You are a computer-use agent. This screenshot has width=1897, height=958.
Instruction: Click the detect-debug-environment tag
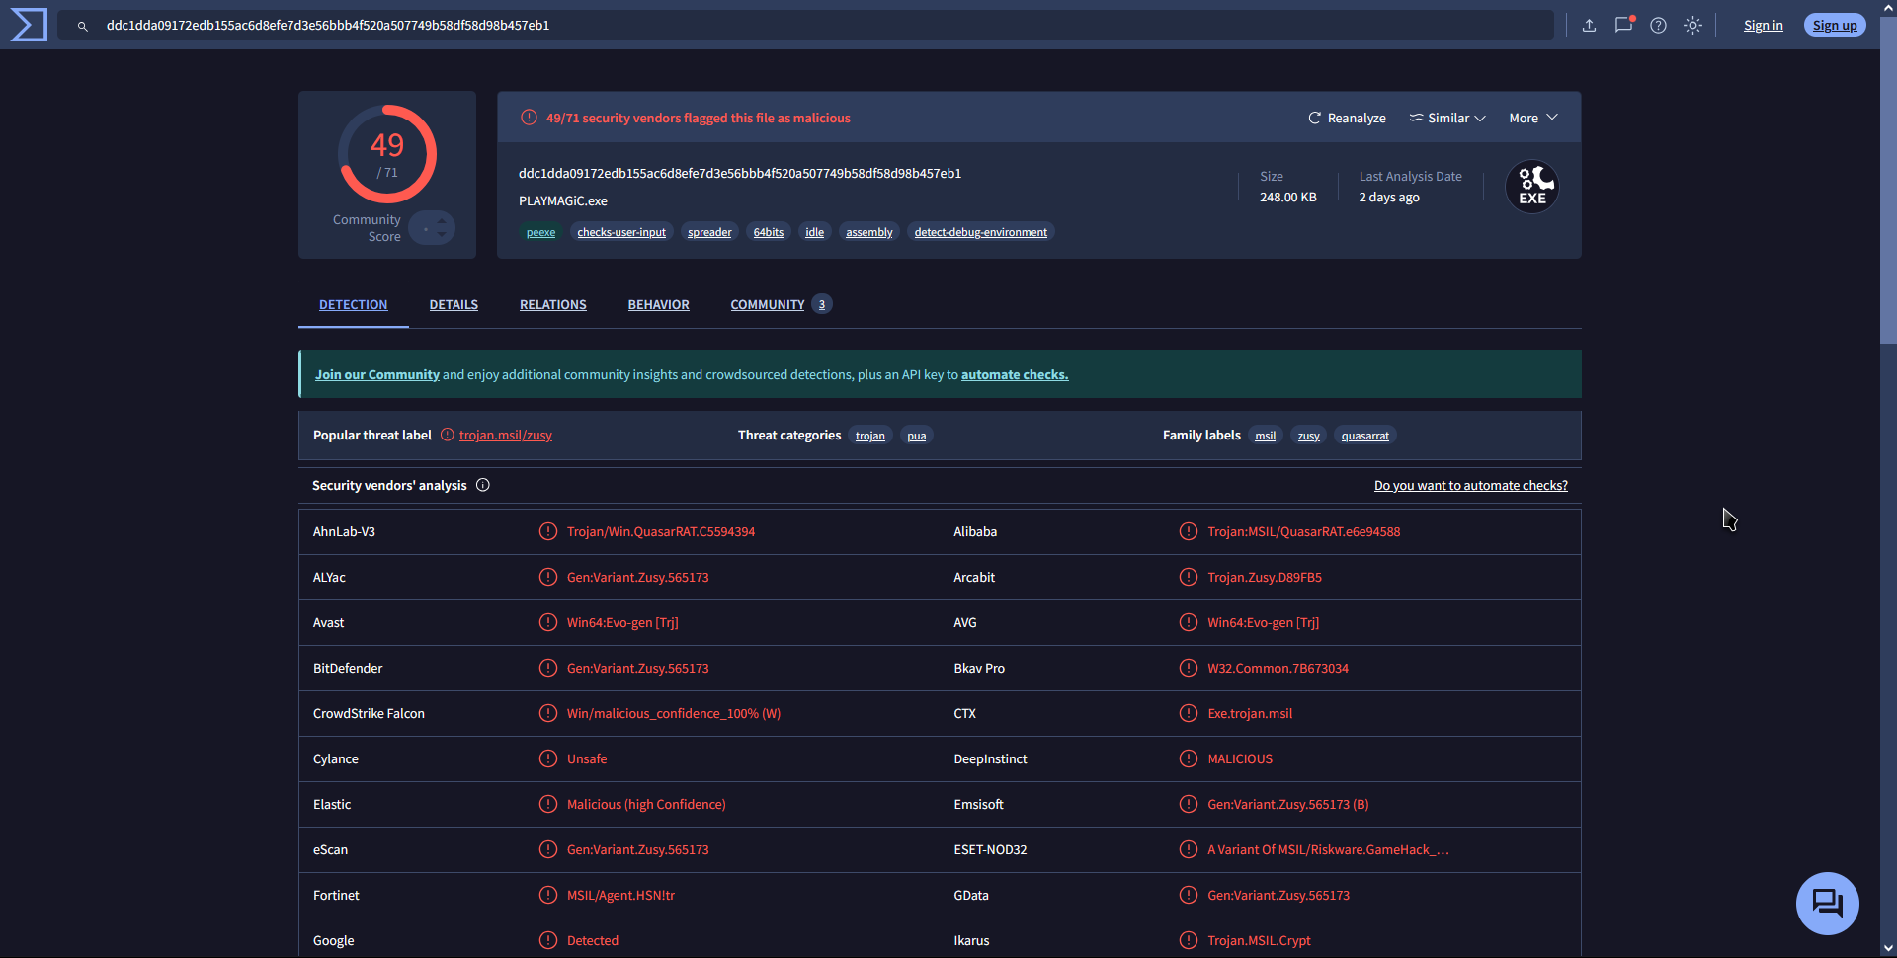pos(981,232)
